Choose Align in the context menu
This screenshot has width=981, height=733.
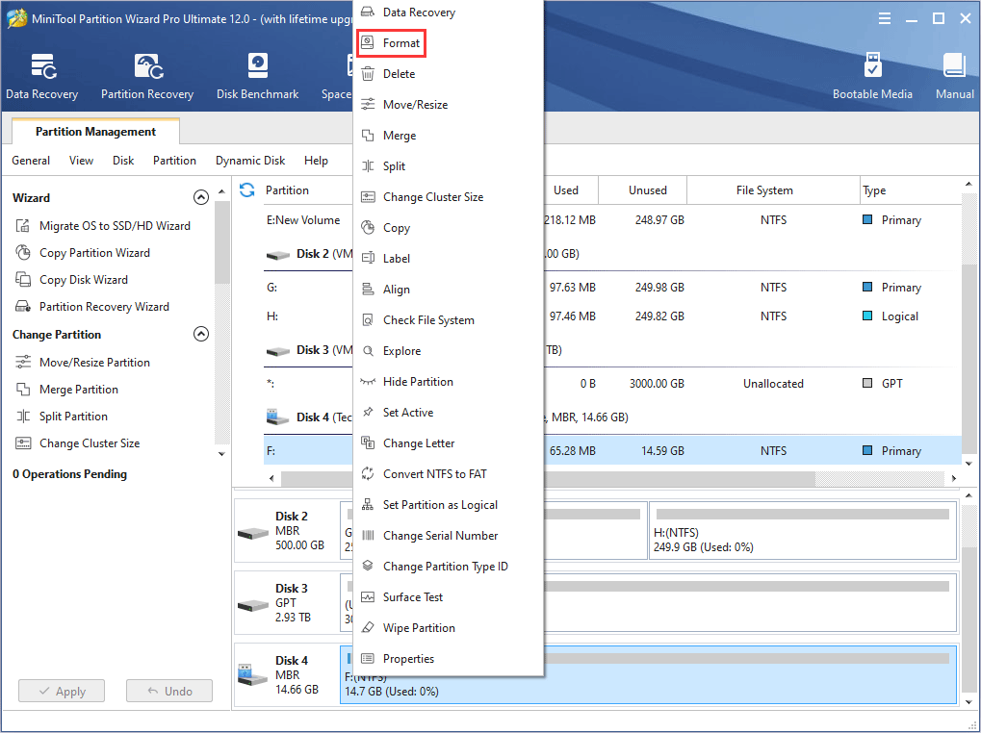coord(448,290)
